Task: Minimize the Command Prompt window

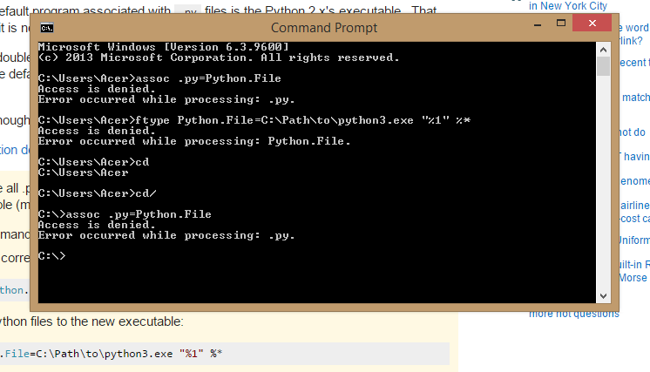Action: pyautogui.click(x=538, y=24)
